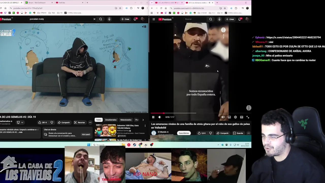Viewport: 325px width, 183px height.
Task: Dislike the Gemelos stream video
Action: pos(52,123)
